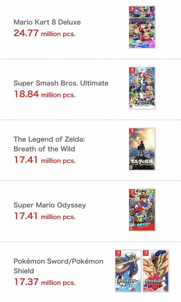Click the 24.77 million pcs. sales figure

point(44,33)
